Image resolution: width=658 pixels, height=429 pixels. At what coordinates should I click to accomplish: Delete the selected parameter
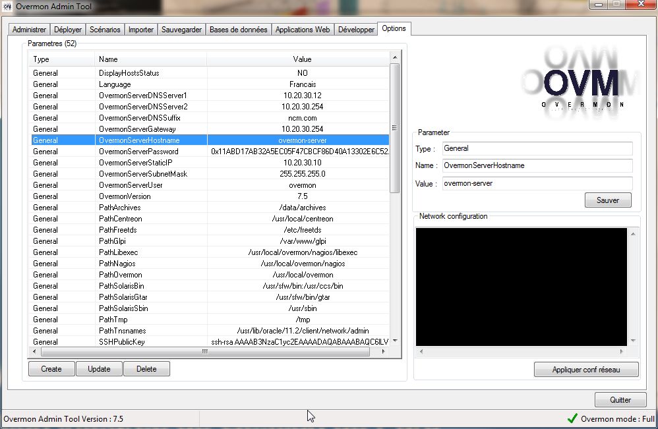(x=146, y=369)
